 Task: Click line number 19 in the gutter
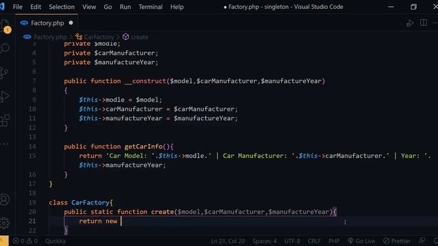[32, 202]
